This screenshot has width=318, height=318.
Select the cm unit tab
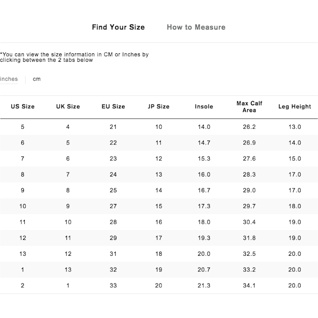pyautogui.click(x=37, y=79)
